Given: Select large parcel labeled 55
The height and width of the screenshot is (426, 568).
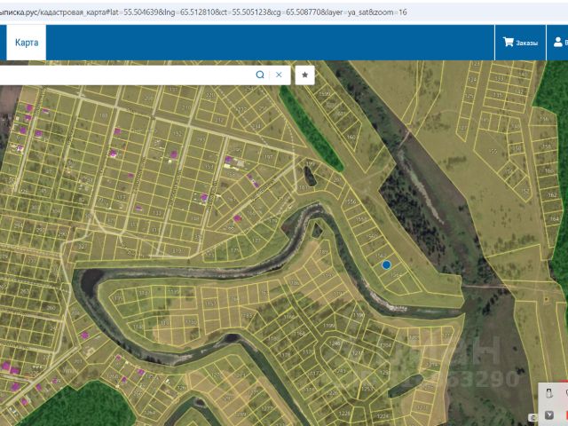Looking at the screenshot, I should (x=493, y=152).
